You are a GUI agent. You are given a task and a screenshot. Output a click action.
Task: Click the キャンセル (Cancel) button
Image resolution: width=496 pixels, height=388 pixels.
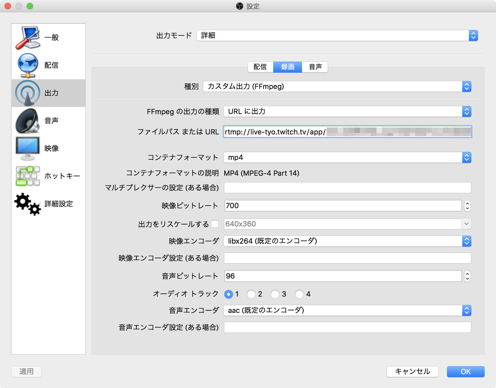(413, 372)
